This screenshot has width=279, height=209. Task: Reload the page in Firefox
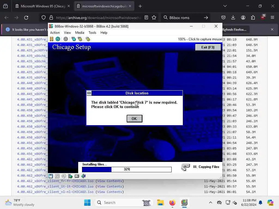coord(26,18)
